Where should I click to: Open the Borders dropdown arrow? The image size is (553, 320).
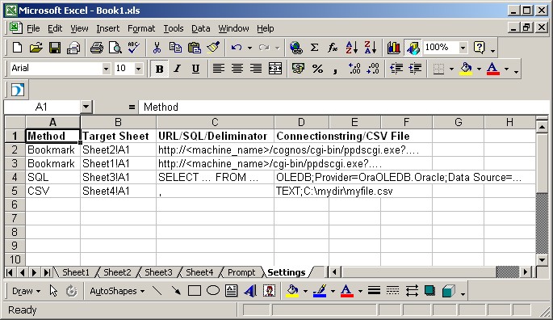point(451,69)
